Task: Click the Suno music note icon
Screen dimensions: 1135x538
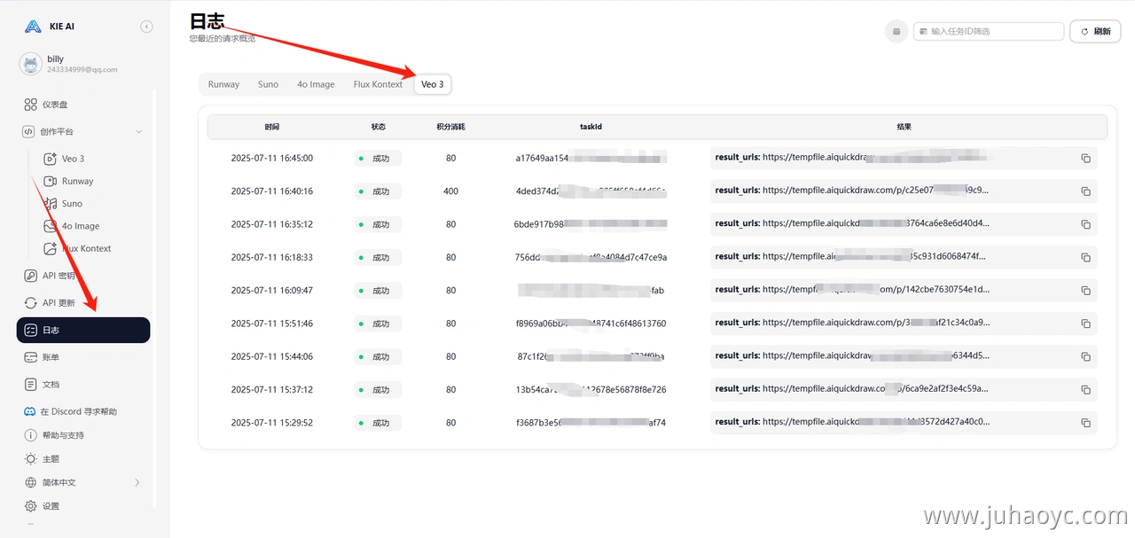Action: pos(51,204)
